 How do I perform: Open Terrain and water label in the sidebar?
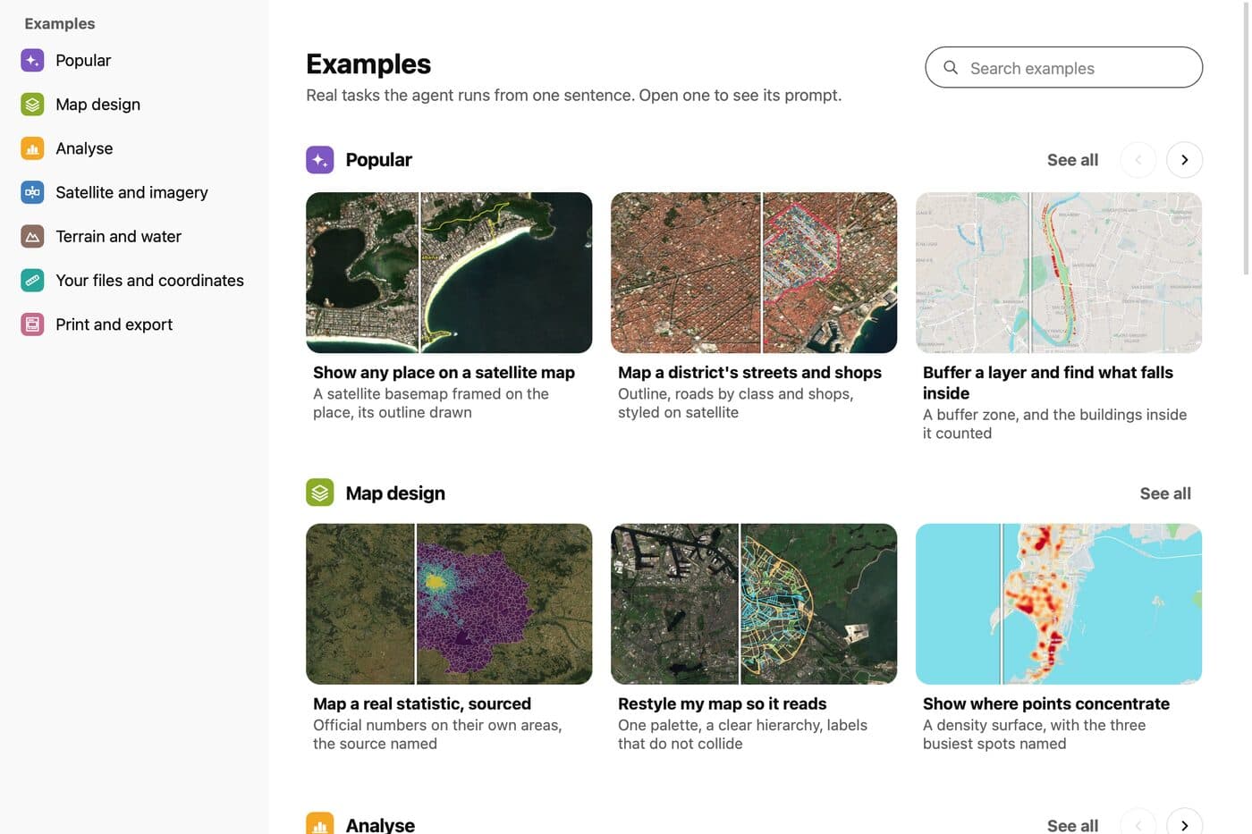[x=118, y=236]
